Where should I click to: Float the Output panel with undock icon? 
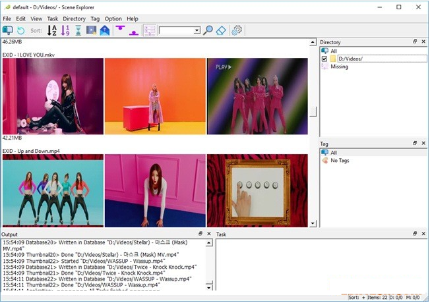200,233
